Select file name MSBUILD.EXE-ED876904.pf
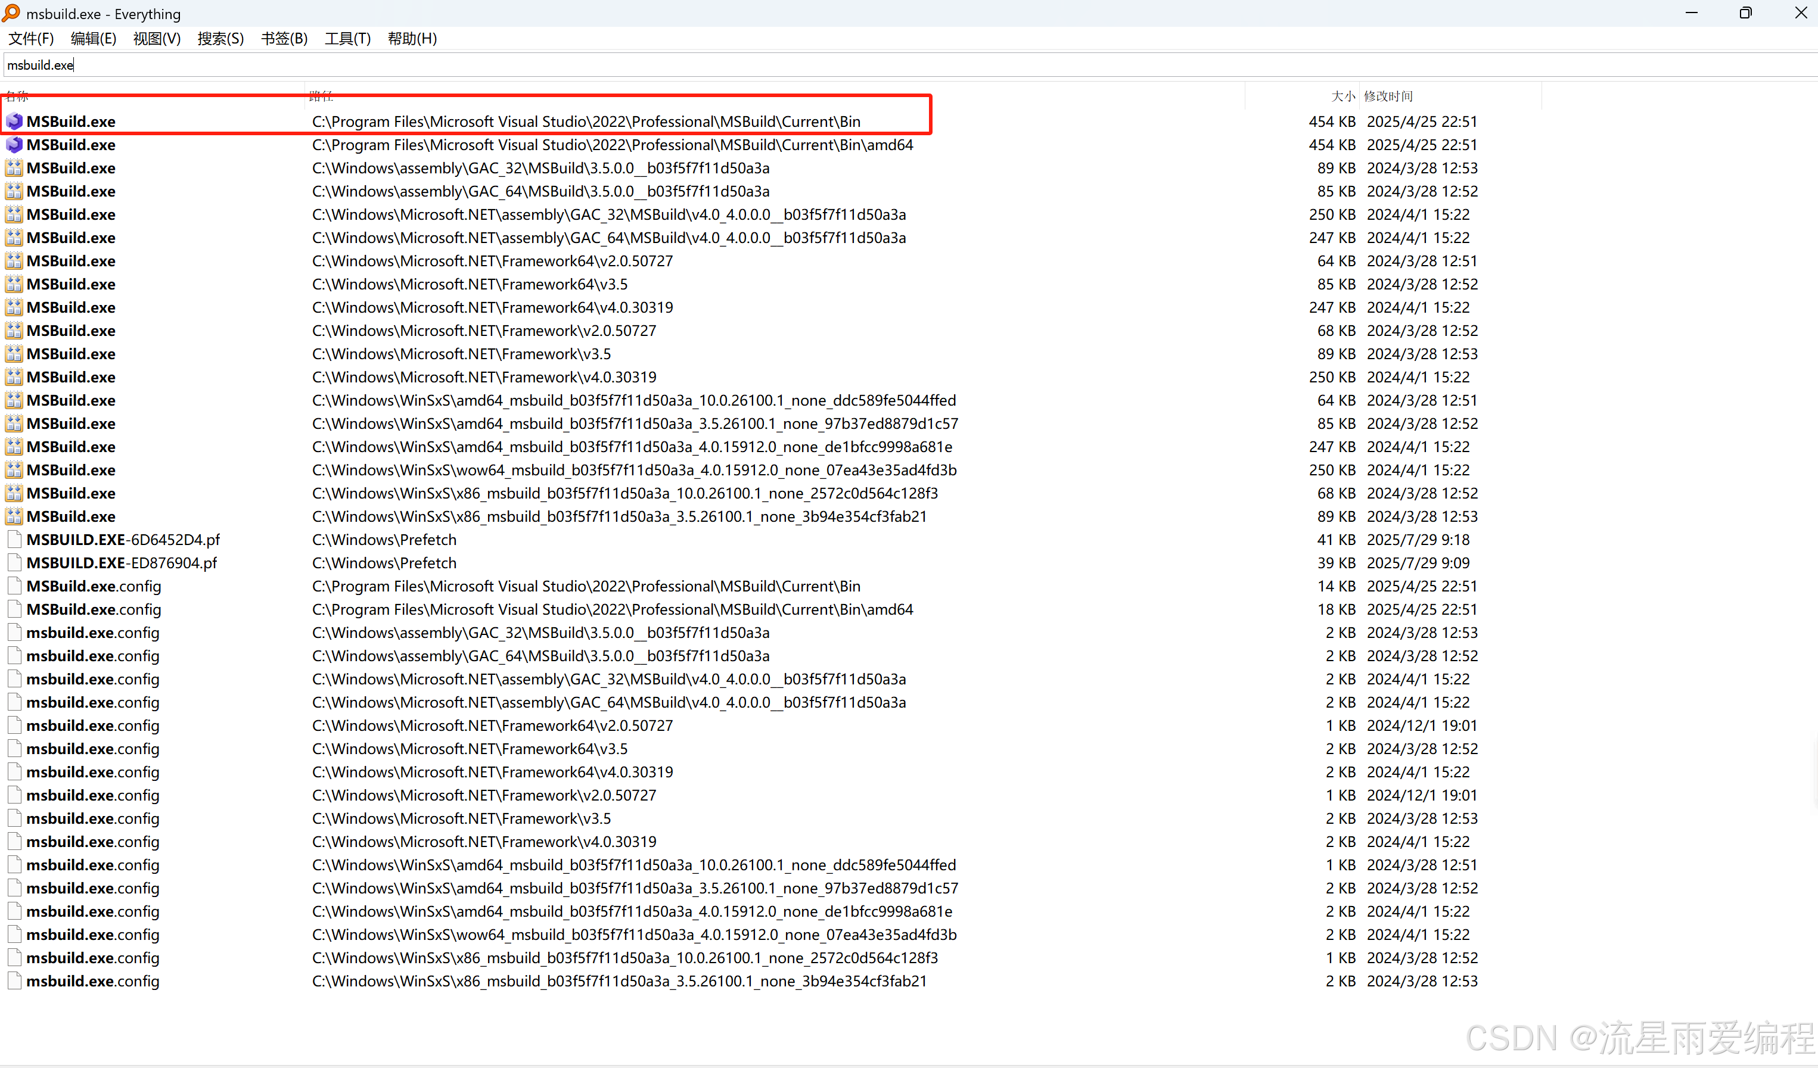Image resolution: width=1818 pixels, height=1068 pixels. [122, 562]
